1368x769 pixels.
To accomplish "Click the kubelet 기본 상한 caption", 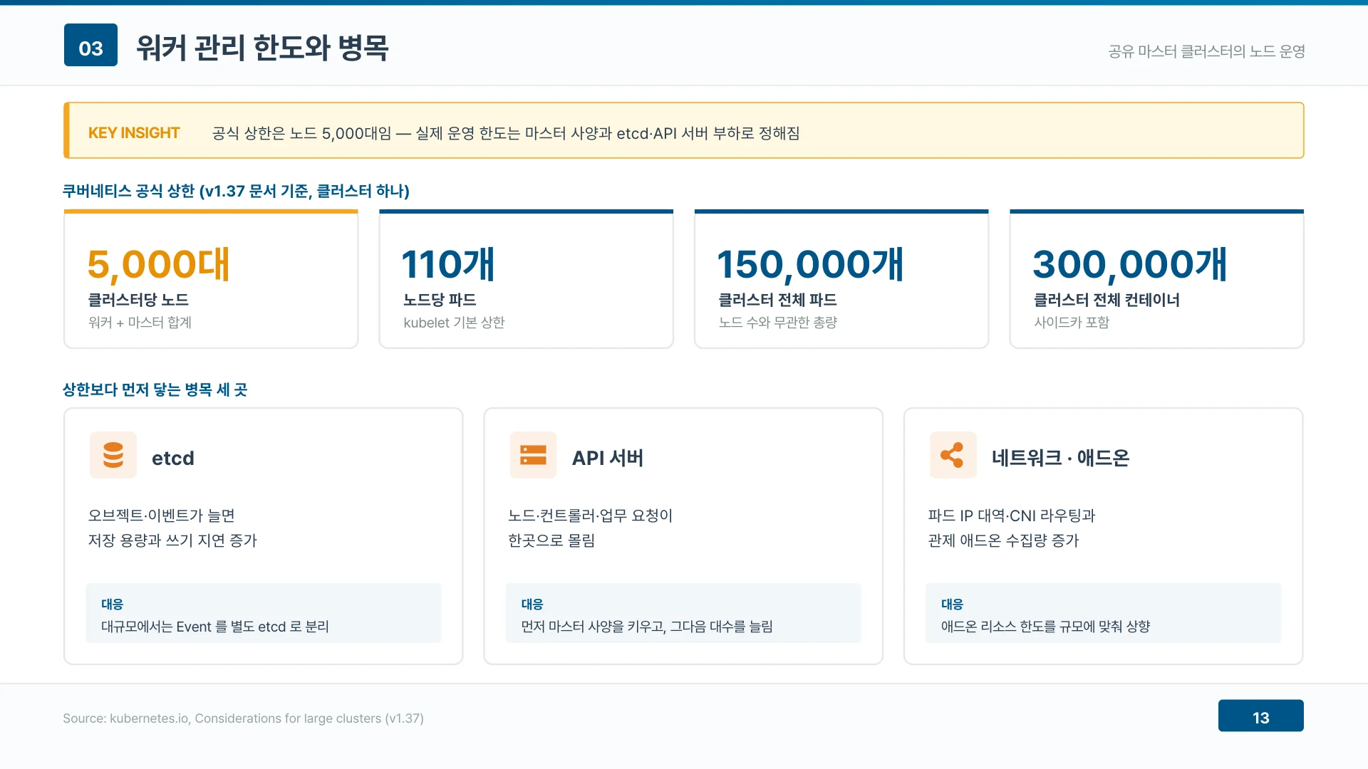I will point(454,323).
